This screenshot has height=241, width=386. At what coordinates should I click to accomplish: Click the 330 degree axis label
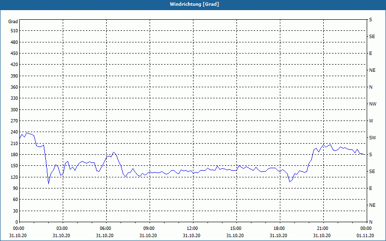click(x=14, y=98)
